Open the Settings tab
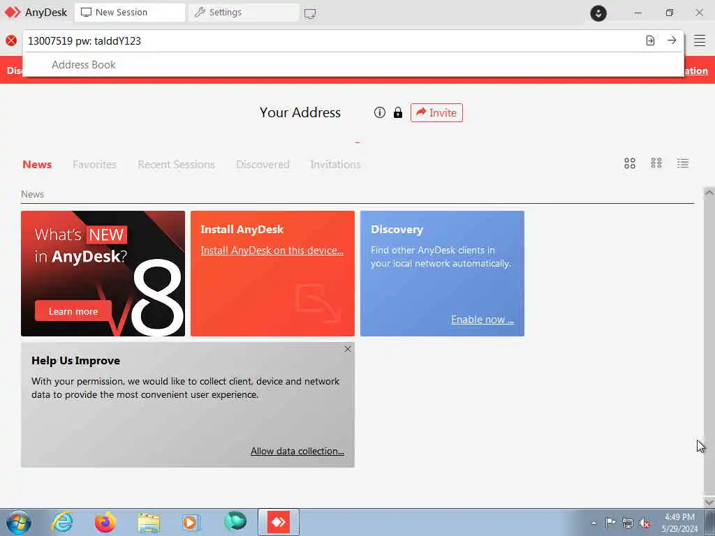The width and height of the screenshot is (715, 536). [x=244, y=13]
